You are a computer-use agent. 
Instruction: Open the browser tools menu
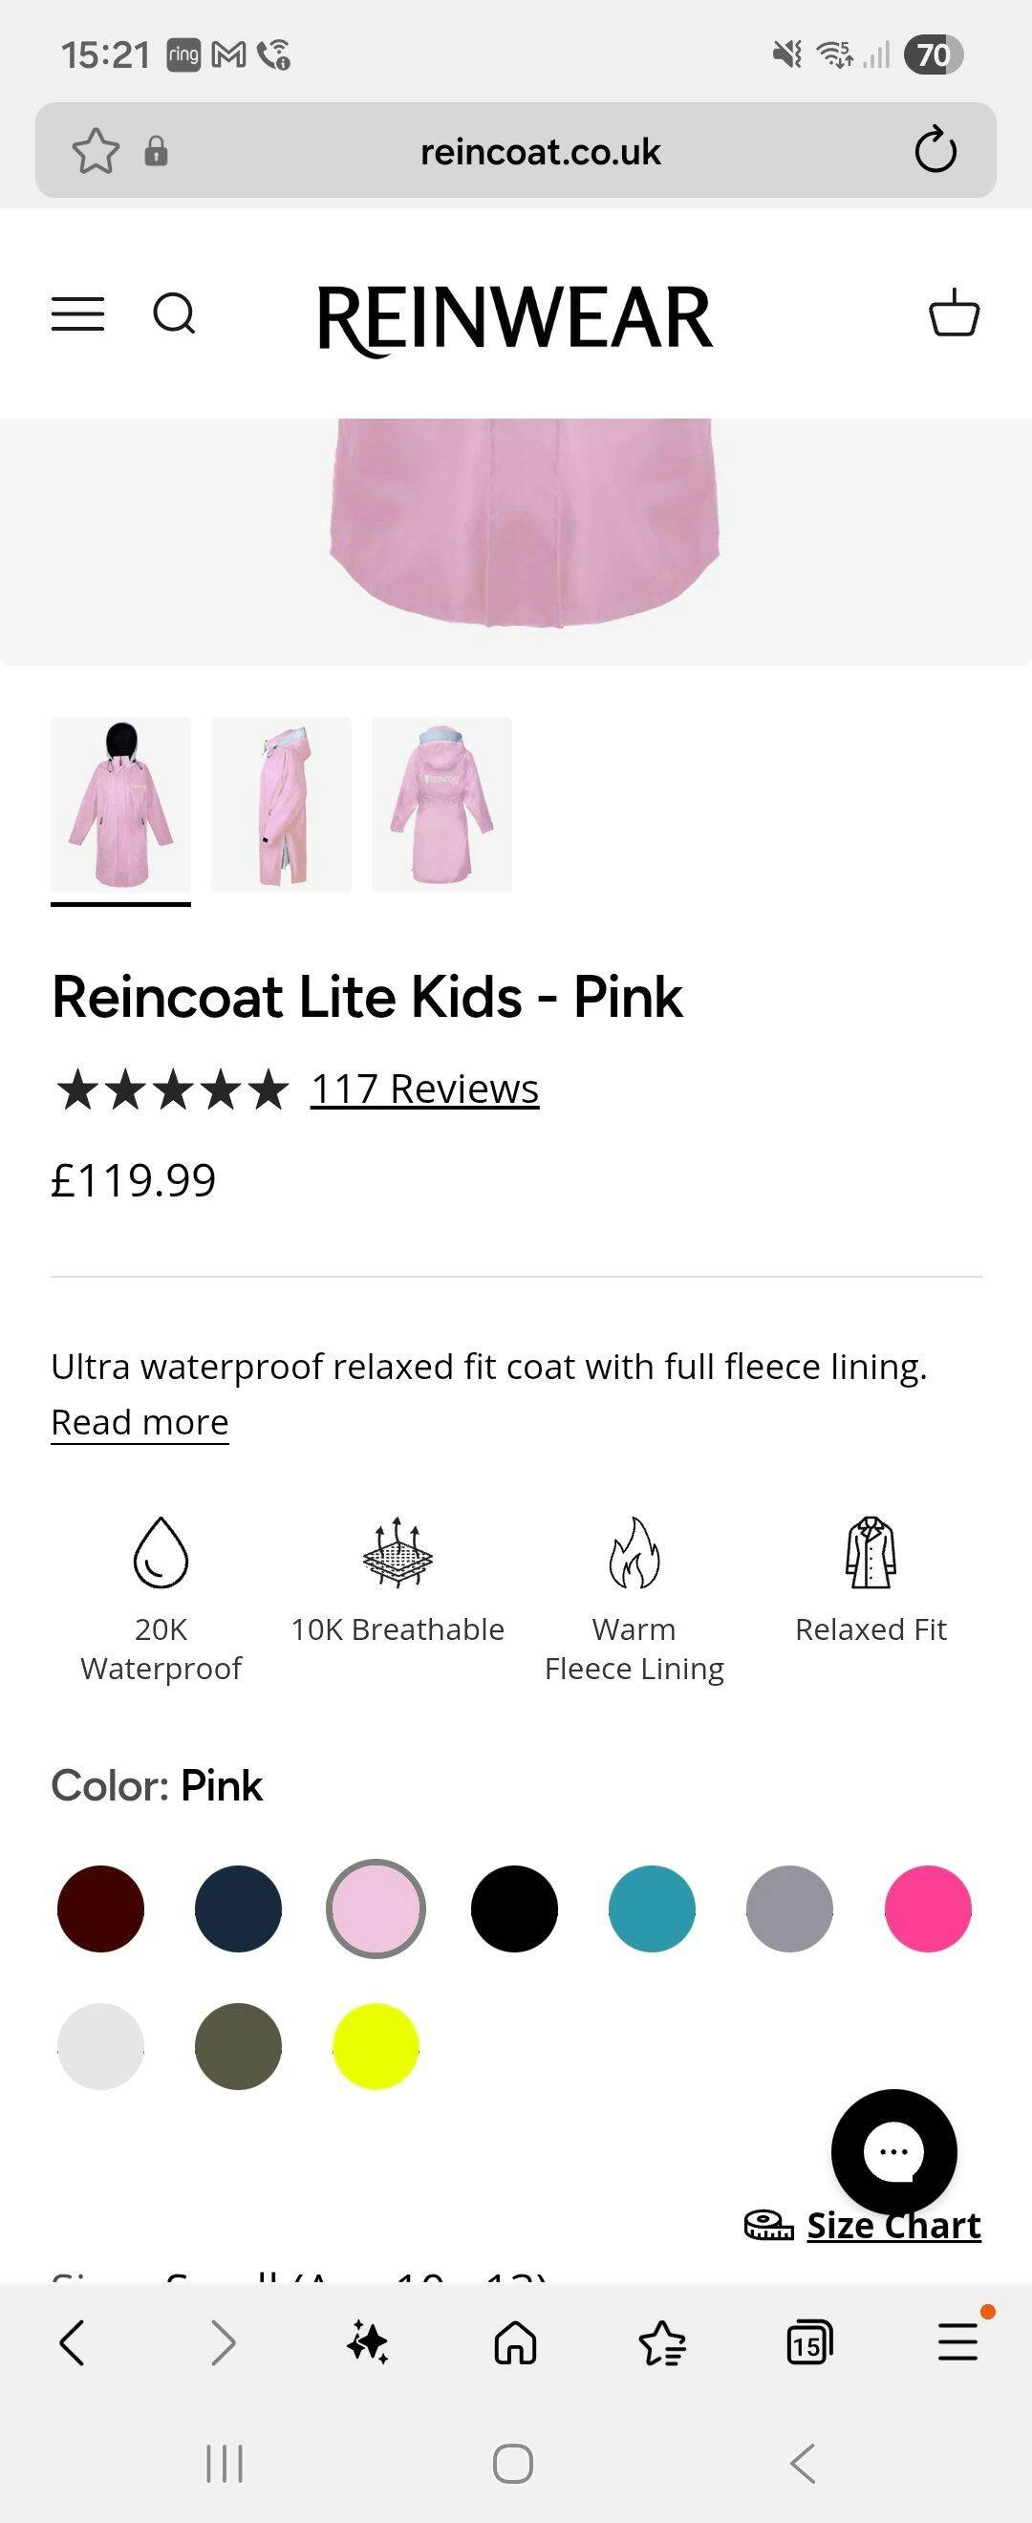[957, 2342]
